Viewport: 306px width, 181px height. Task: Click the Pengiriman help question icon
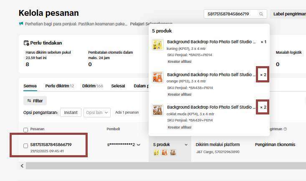285,129
